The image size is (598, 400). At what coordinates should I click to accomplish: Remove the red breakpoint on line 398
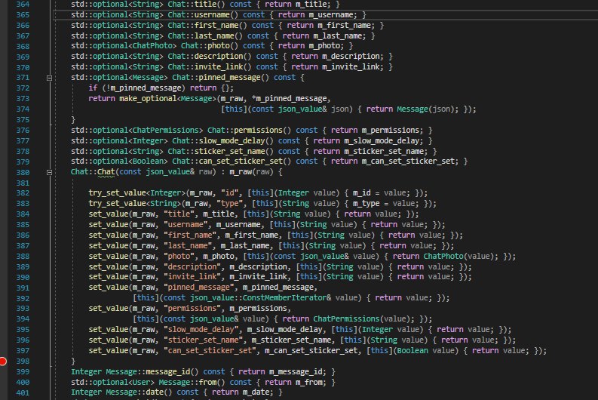pos(3,361)
